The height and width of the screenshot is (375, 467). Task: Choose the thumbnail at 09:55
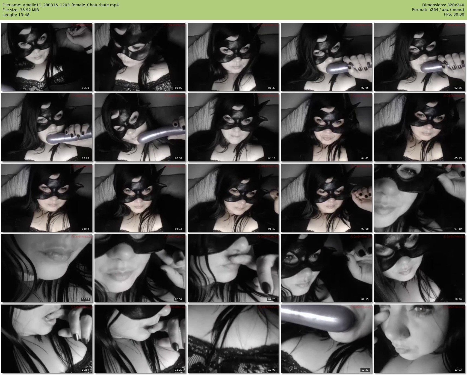click(x=326, y=268)
